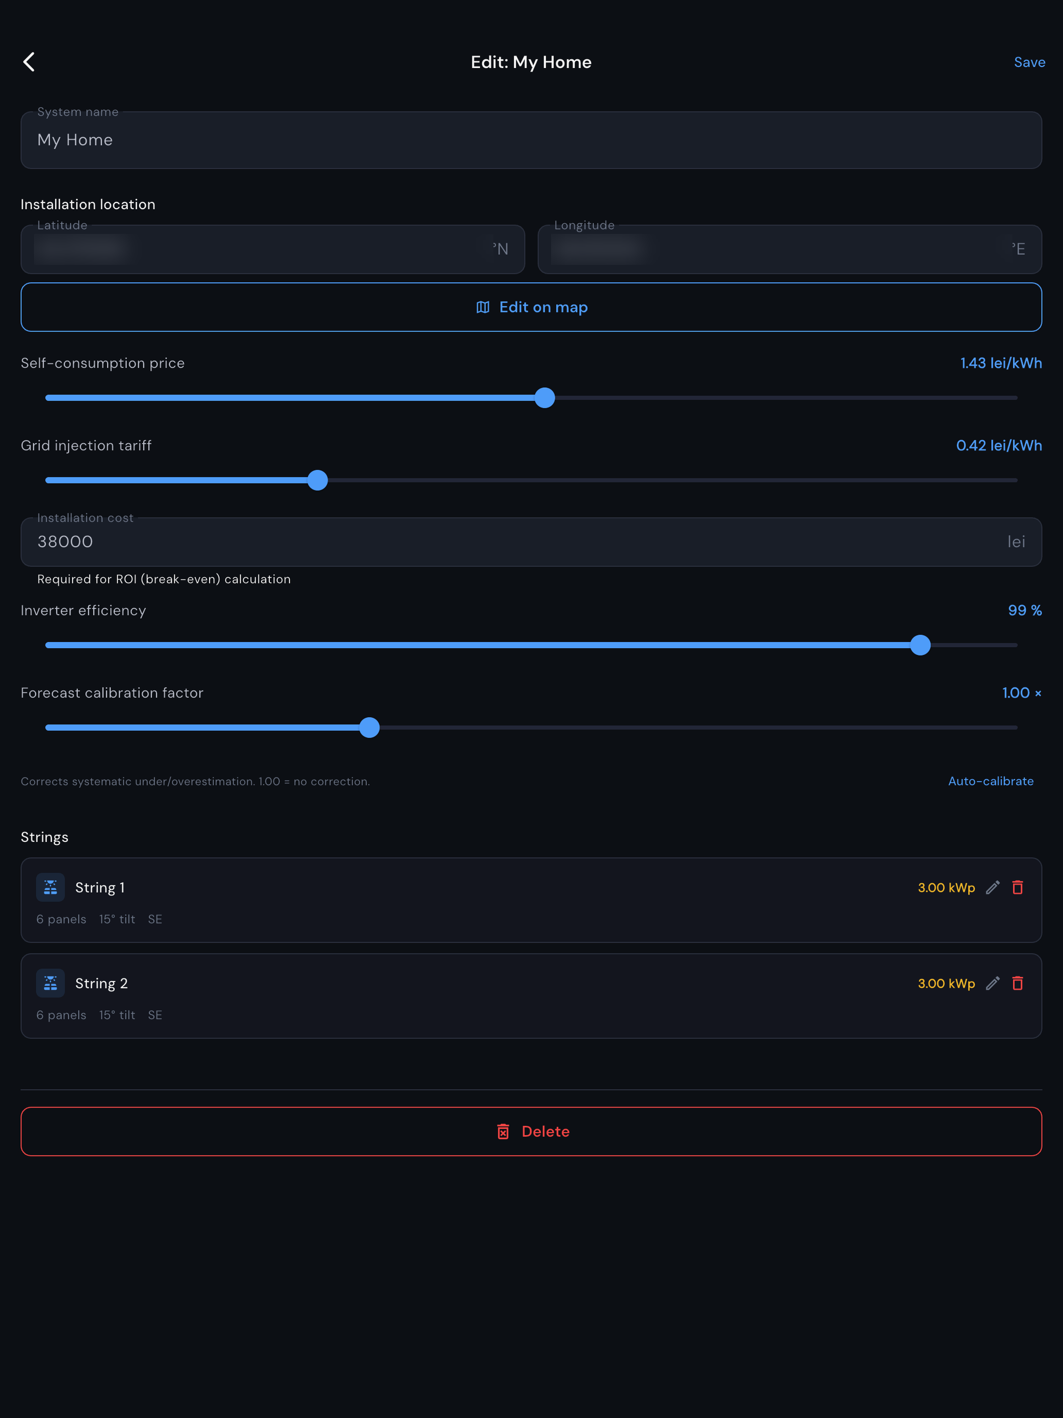The image size is (1063, 1418).
Task: Adjust the Forecast calibration factor slider
Action: 531,728
